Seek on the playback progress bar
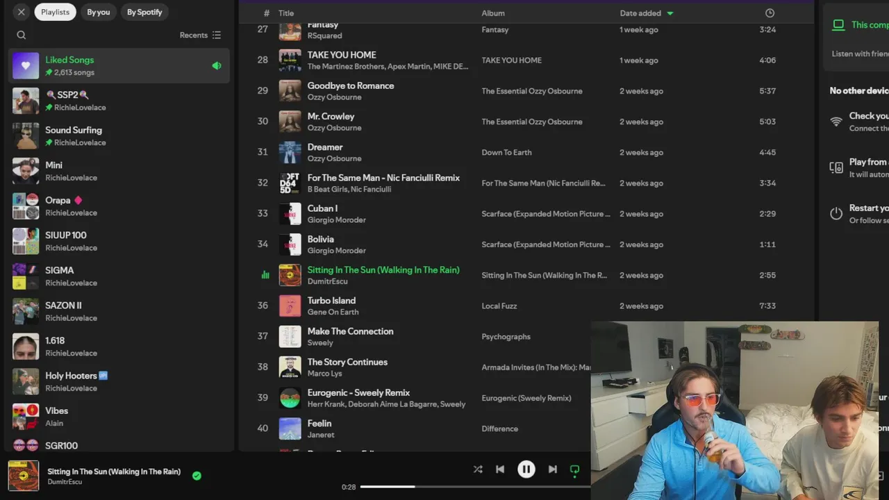Image resolution: width=889 pixels, height=500 pixels. 475,487
